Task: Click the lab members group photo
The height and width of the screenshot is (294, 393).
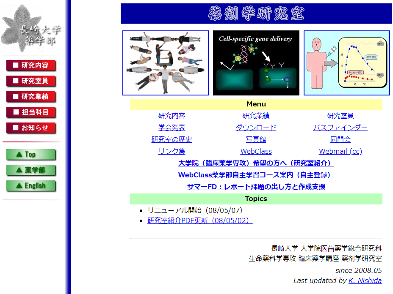Action: tap(166, 63)
